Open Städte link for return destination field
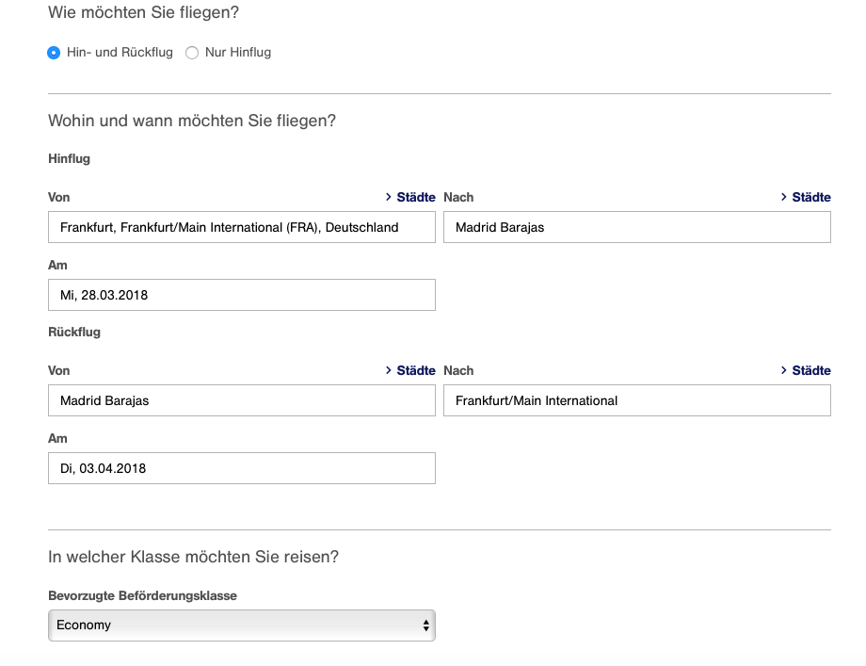Viewport: 866px width, 666px height. pyautogui.click(x=811, y=370)
